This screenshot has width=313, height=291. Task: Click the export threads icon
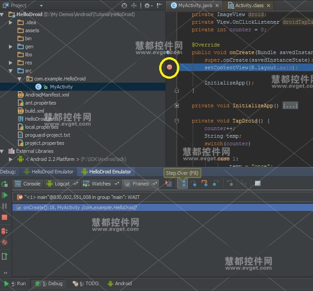pos(4,256)
